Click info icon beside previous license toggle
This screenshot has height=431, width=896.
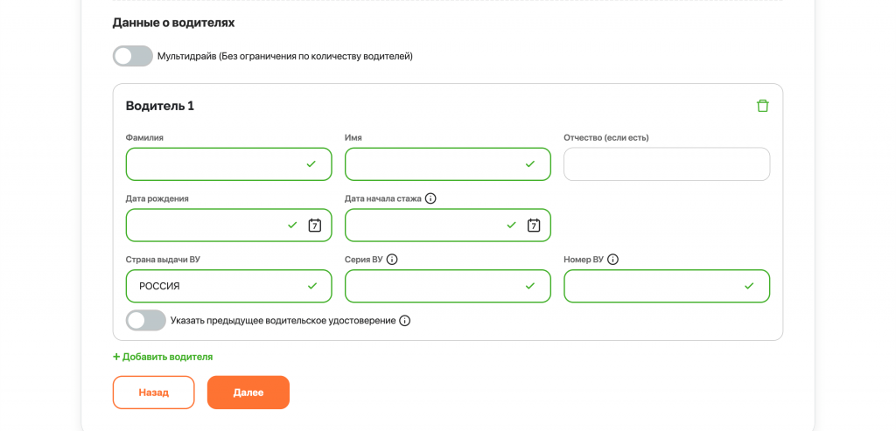[404, 321]
